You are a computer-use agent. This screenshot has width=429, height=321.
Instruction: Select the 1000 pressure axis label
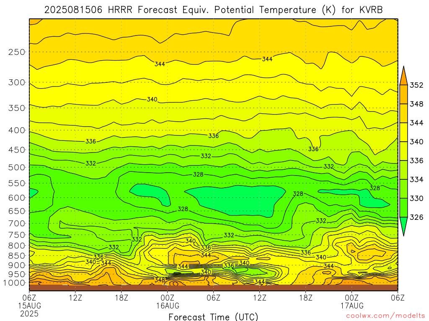(x=14, y=283)
